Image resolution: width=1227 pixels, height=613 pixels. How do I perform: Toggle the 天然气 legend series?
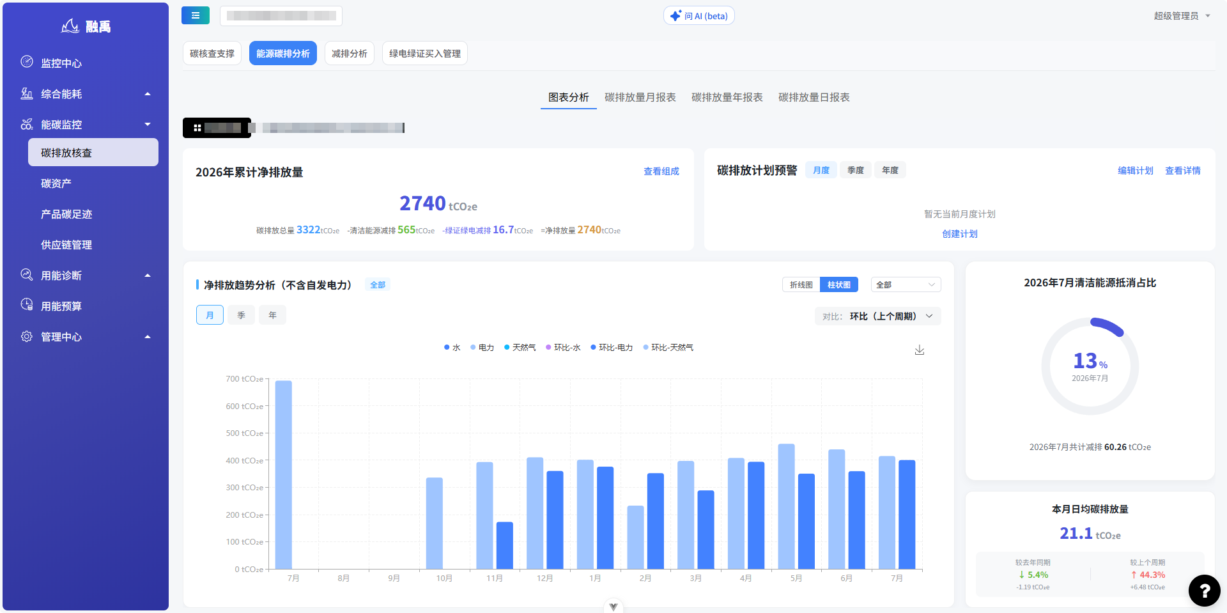[x=520, y=348]
